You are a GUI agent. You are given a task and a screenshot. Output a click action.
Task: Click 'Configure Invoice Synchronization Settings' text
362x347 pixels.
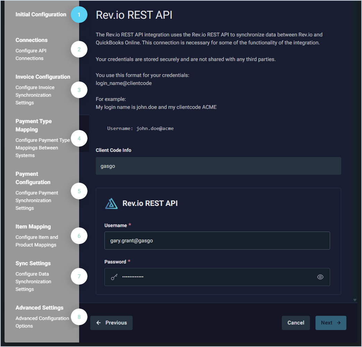pyautogui.click(x=35, y=95)
